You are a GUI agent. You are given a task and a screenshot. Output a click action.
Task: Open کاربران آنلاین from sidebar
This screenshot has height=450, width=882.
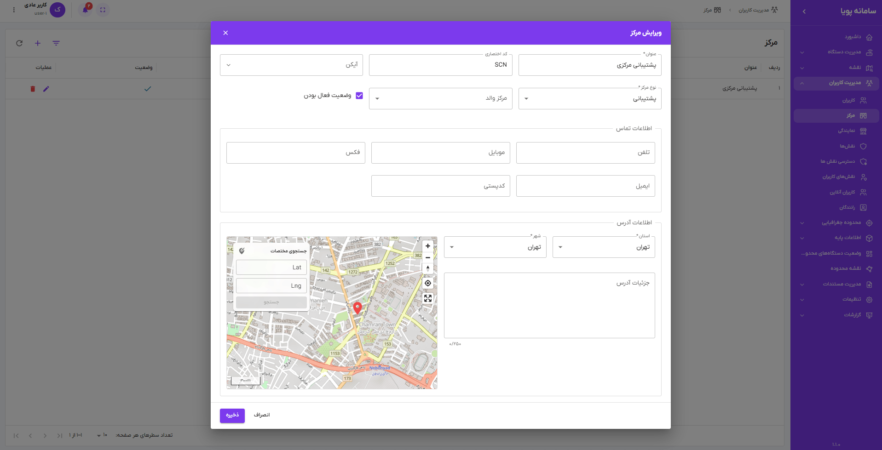836,192
